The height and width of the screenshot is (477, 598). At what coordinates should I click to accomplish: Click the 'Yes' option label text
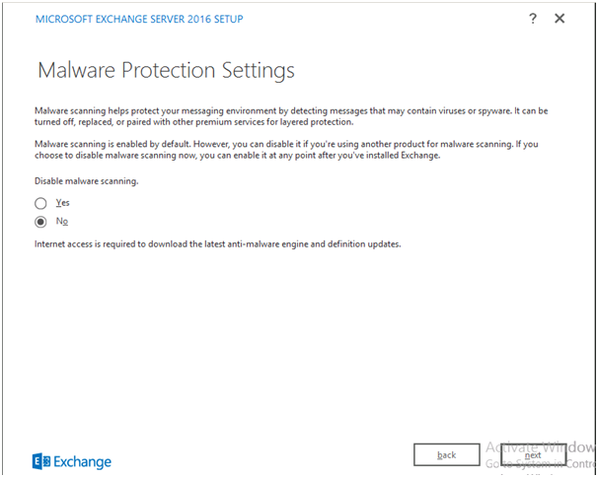62,203
